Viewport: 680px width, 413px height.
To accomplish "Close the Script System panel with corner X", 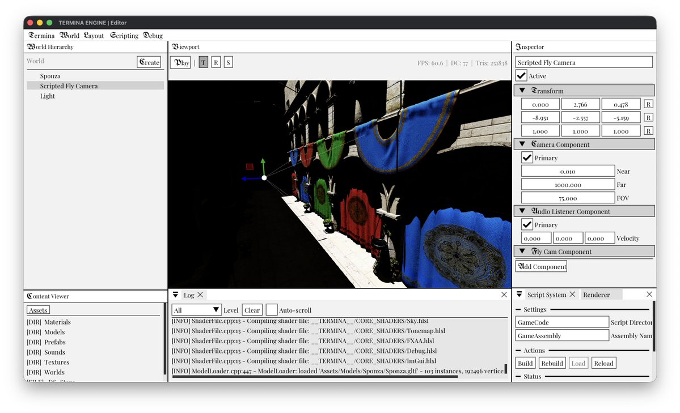I will (x=649, y=294).
